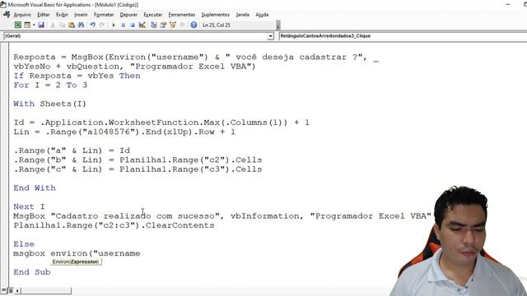Click the horizontal scrollbar left arrow

pyautogui.click(x=17, y=290)
